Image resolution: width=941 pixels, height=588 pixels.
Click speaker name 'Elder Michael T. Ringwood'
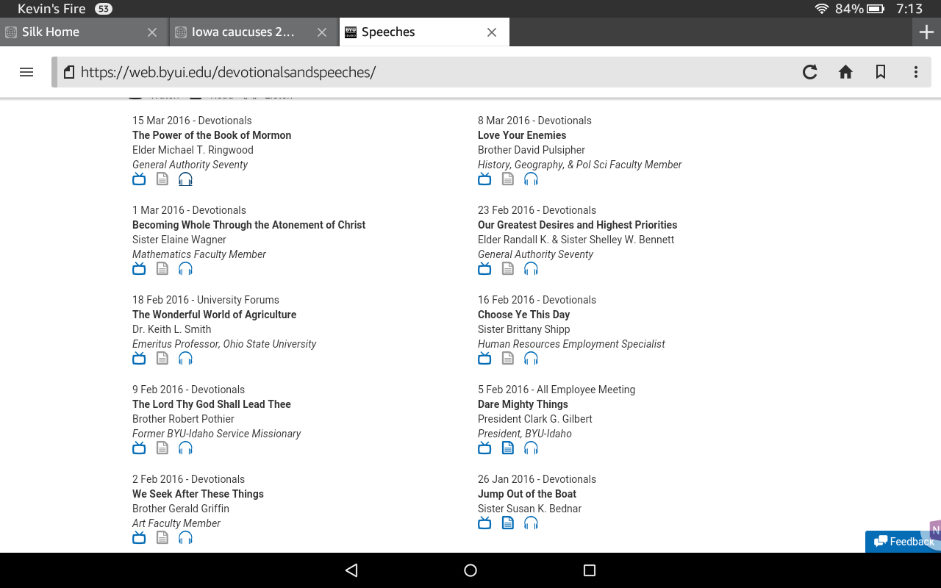pyautogui.click(x=193, y=150)
